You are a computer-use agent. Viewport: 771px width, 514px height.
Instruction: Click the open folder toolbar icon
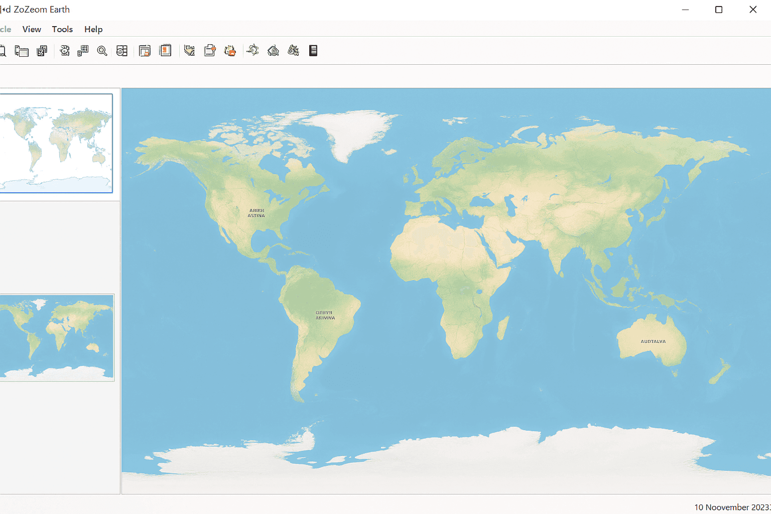point(22,51)
